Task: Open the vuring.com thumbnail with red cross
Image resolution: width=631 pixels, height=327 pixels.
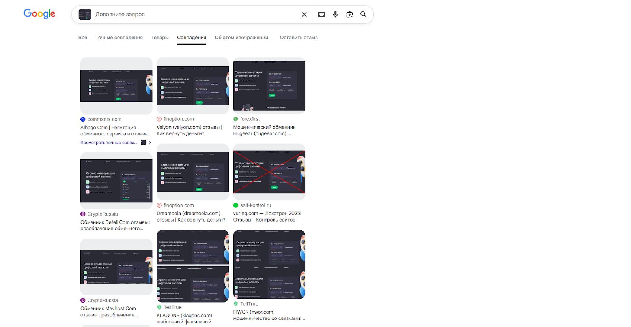Action: [269, 172]
